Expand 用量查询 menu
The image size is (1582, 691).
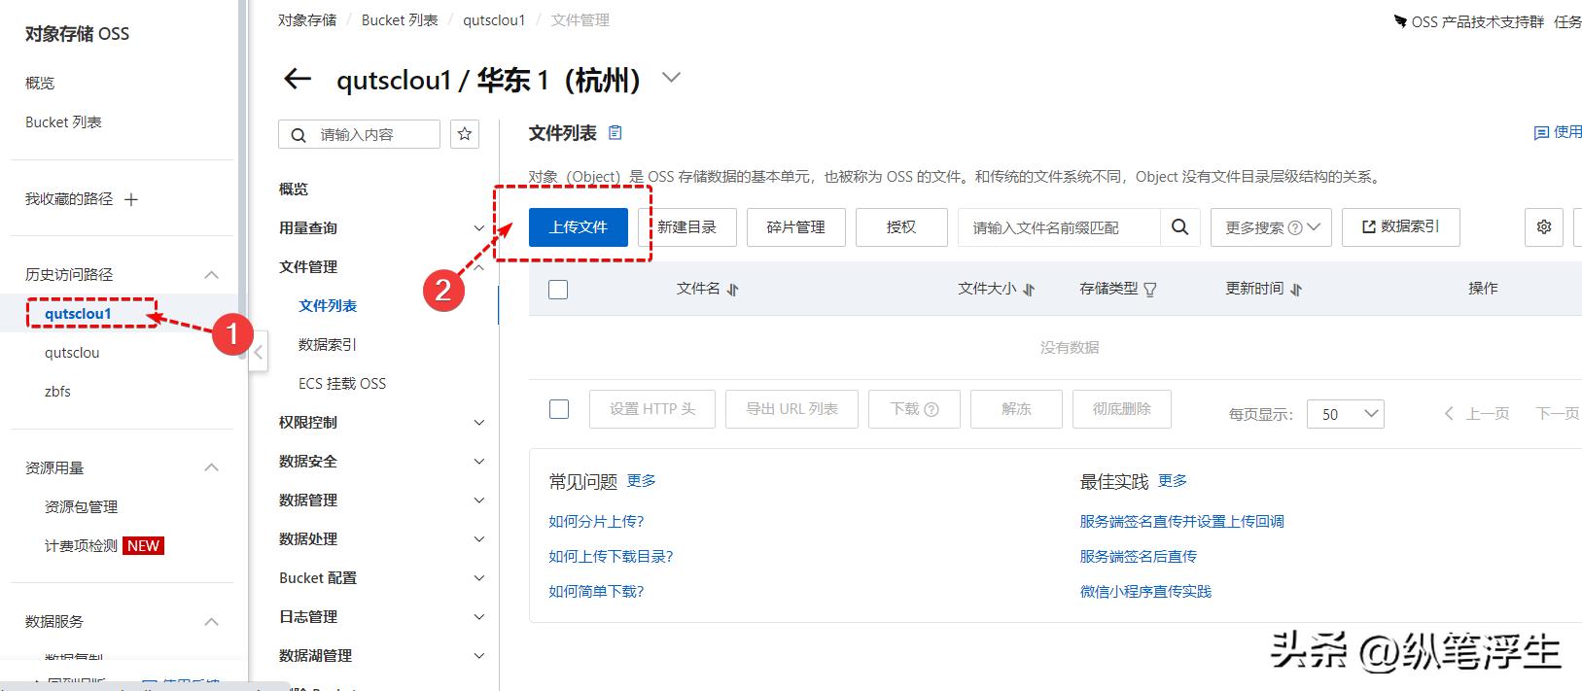pyautogui.click(x=478, y=228)
